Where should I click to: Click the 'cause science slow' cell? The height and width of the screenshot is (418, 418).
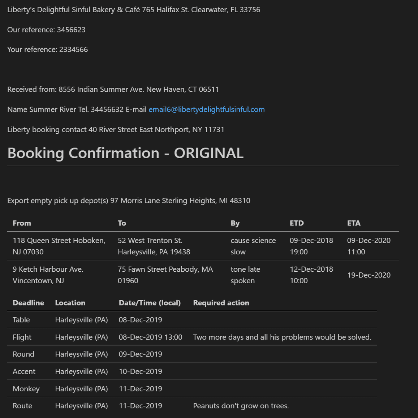253,246
